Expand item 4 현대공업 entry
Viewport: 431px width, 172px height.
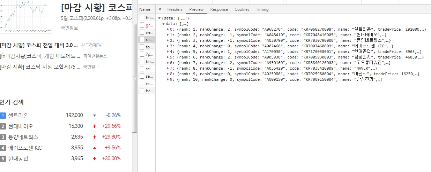168,52
